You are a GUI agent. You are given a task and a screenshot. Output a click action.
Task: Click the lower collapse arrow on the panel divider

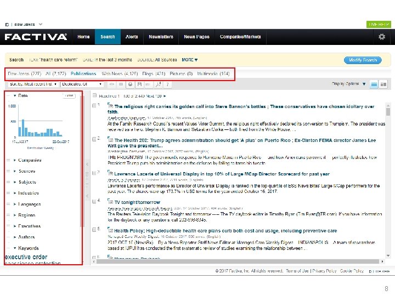click(87, 196)
